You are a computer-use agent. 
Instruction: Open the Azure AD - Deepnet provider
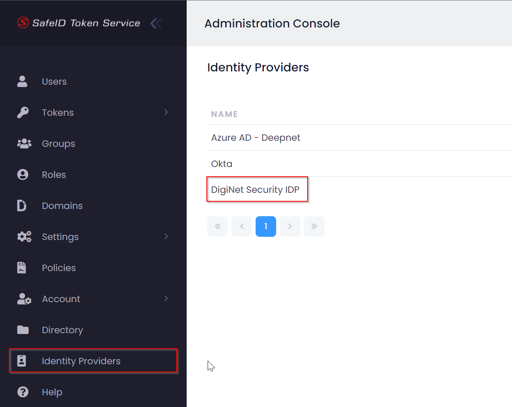point(256,138)
